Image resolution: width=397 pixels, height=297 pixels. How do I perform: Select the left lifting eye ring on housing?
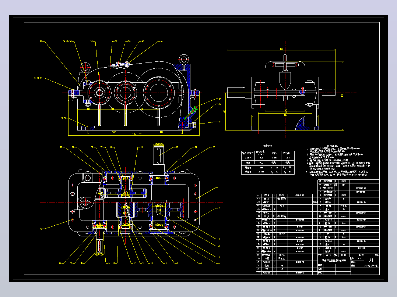[x=85, y=67]
